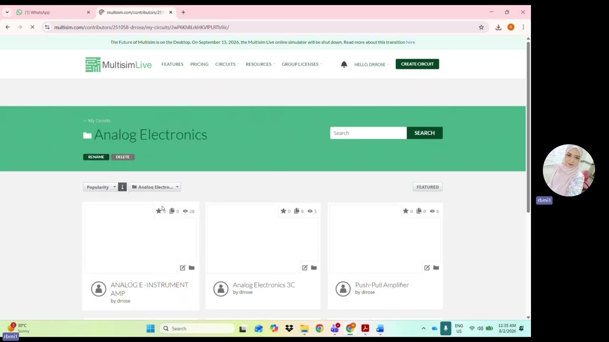Open a new browser tab
This screenshot has width=609, height=342.
point(183,12)
